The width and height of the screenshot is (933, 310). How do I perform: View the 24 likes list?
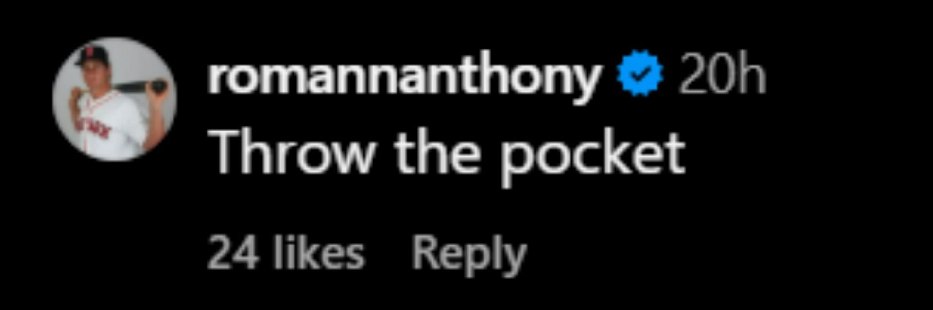286,253
